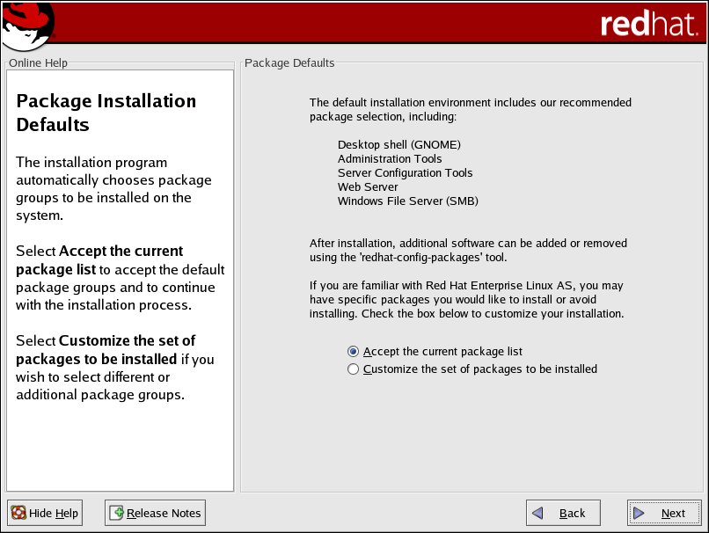Choose Customize the set of packages option
The image size is (709, 533).
click(354, 369)
